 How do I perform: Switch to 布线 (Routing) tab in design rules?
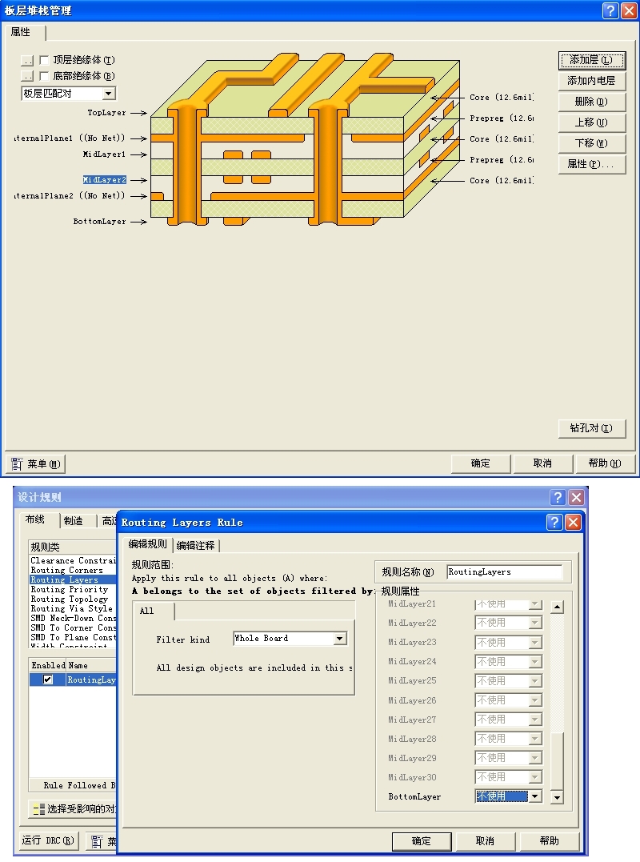[x=36, y=519]
